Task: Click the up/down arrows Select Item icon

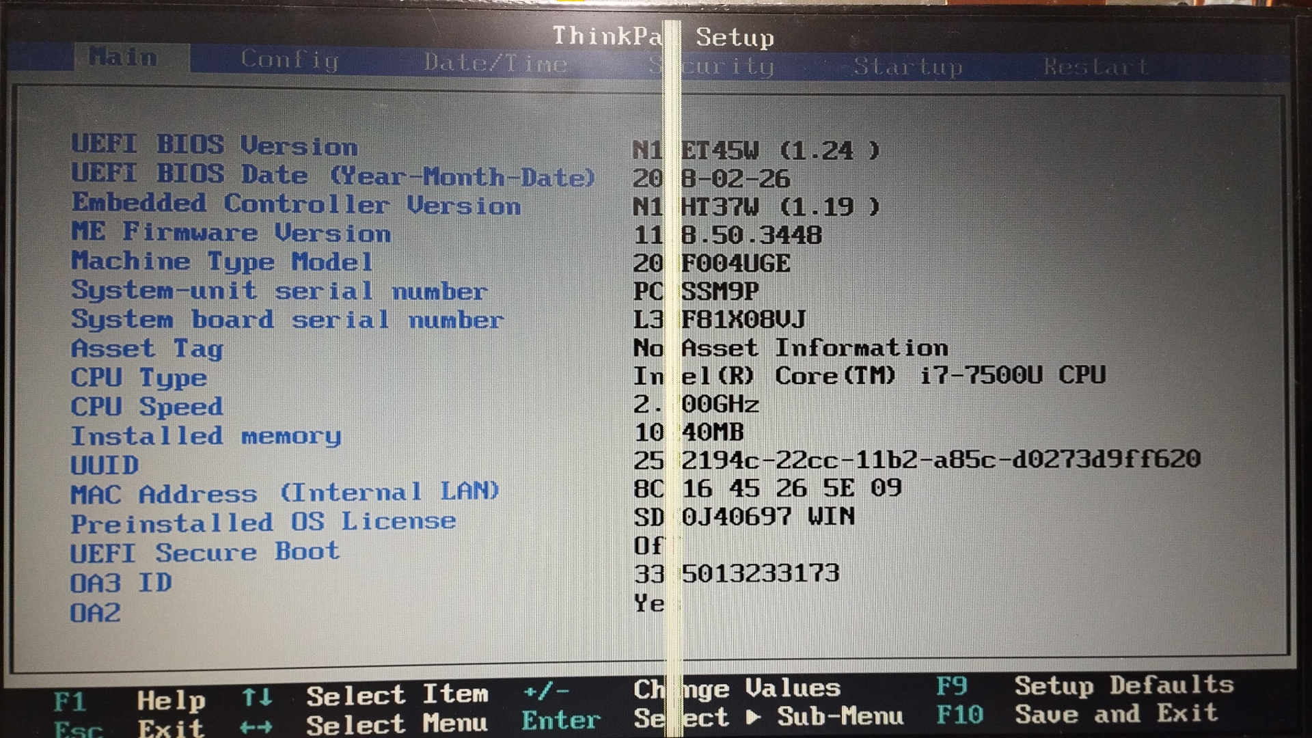Action: 257,698
